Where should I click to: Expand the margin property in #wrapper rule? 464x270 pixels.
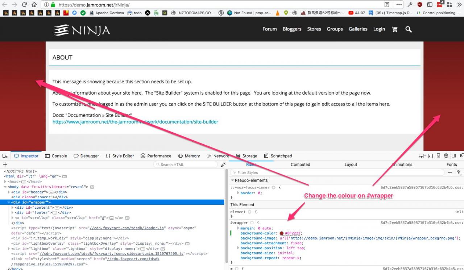[x=238, y=228]
